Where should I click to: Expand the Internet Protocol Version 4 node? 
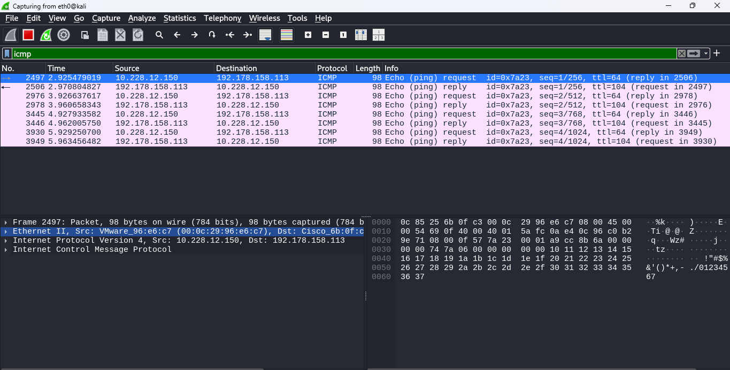pos(6,241)
